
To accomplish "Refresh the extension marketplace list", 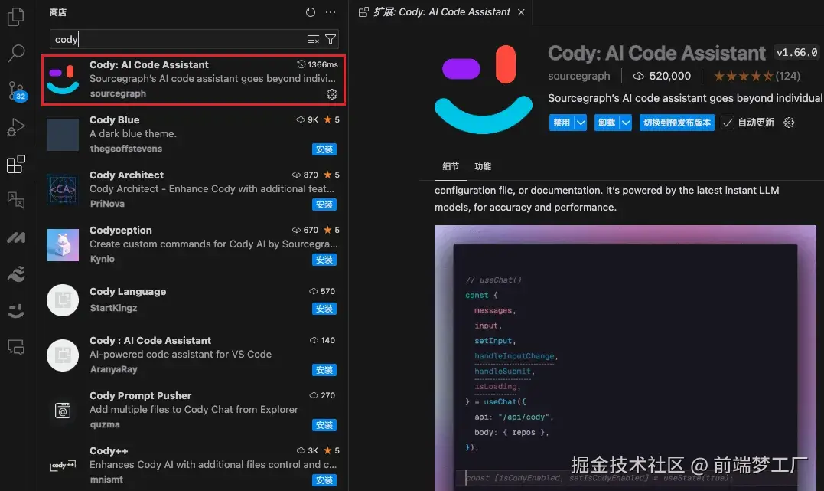I will click(311, 12).
